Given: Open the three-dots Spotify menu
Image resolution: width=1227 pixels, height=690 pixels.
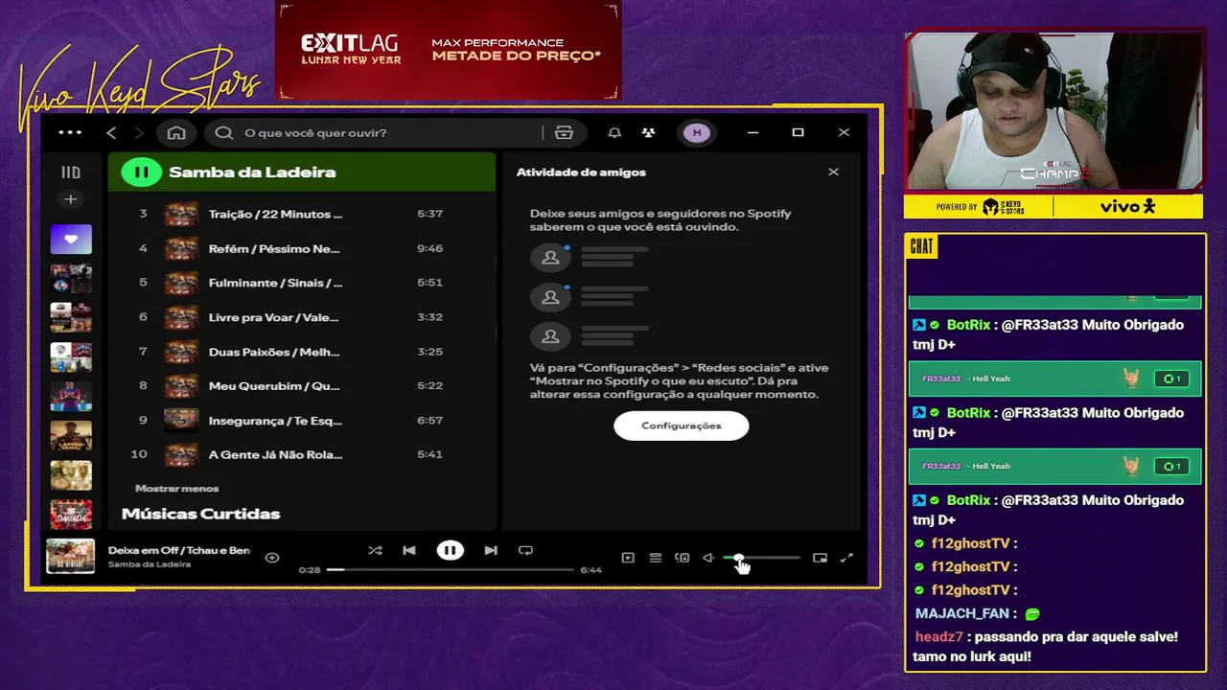Looking at the screenshot, I should click(70, 133).
